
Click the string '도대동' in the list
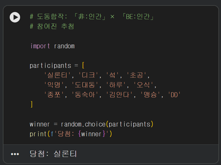pyautogui.click(x=85, y=85)
